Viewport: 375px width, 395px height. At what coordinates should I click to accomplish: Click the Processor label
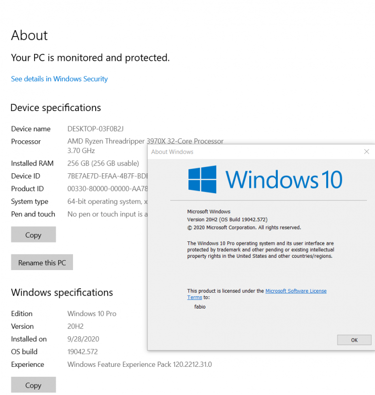pyautogui.click(x=26, y=142)
